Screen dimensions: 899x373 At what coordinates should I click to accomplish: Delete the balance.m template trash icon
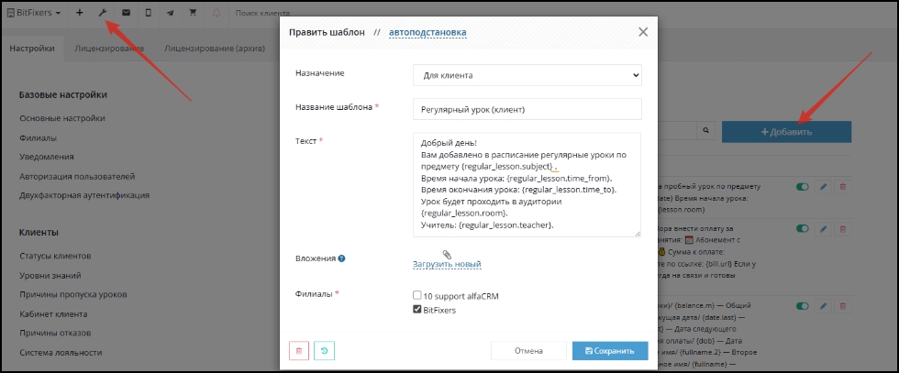click(843, 306)
